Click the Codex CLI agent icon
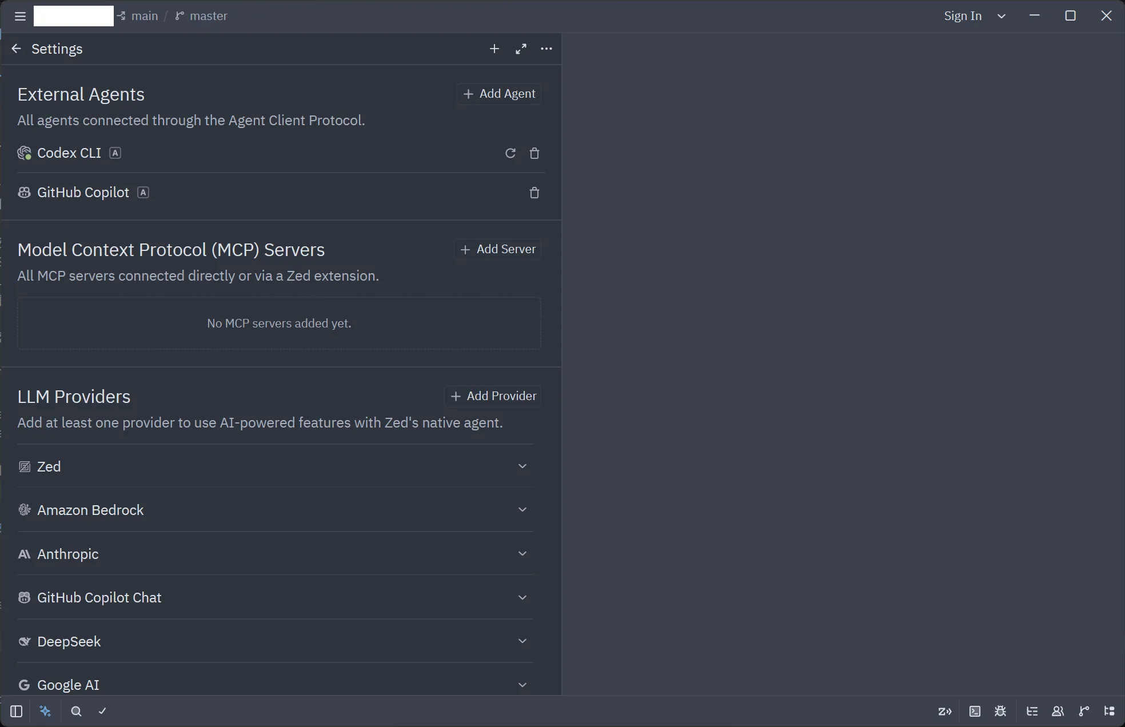Screen dimensions: 1125x727 pos(24,153)
